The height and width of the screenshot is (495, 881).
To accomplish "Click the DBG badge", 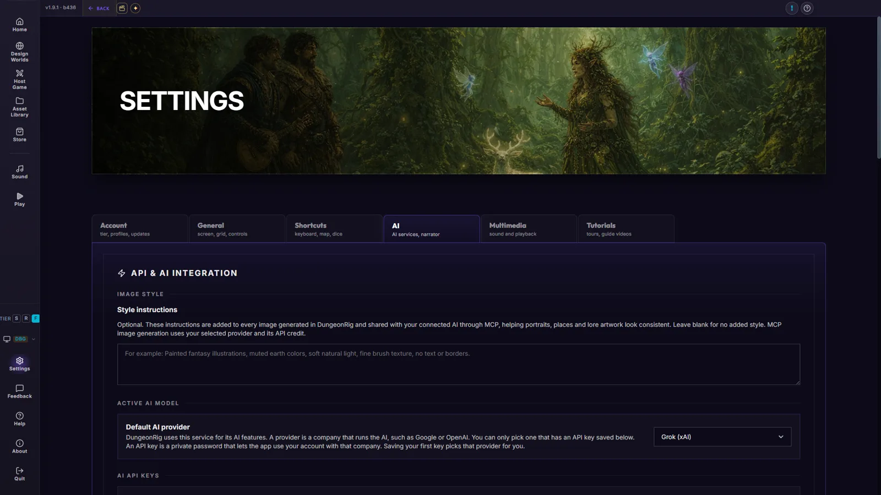I will [x=20, y=339].
